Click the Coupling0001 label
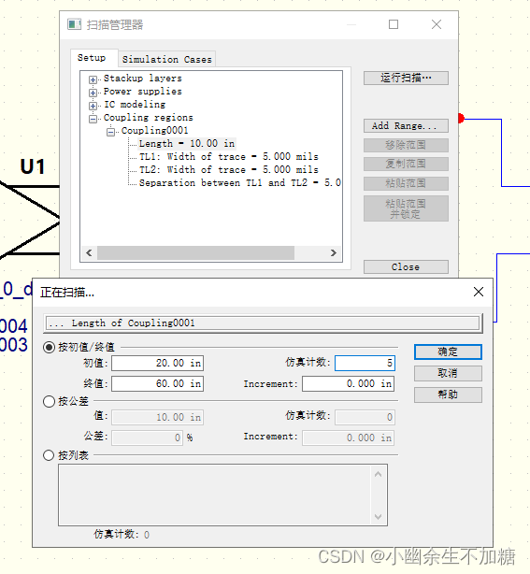 [154, 131]
